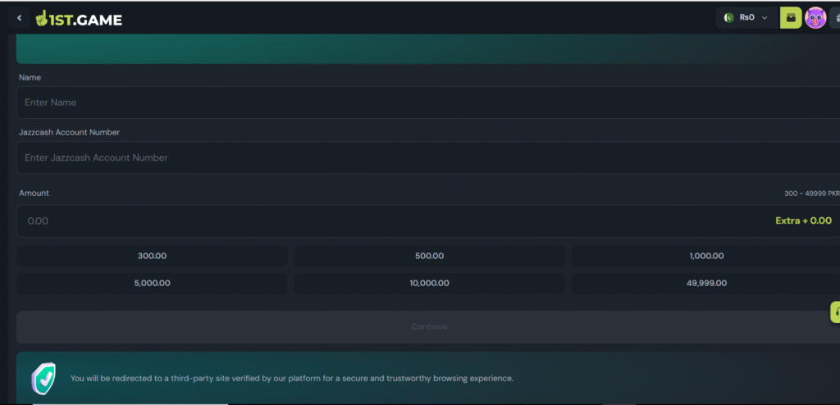840x405 pixels.
Task: Click the Extra + 0.00 bonus label
Action: (803, 221)
